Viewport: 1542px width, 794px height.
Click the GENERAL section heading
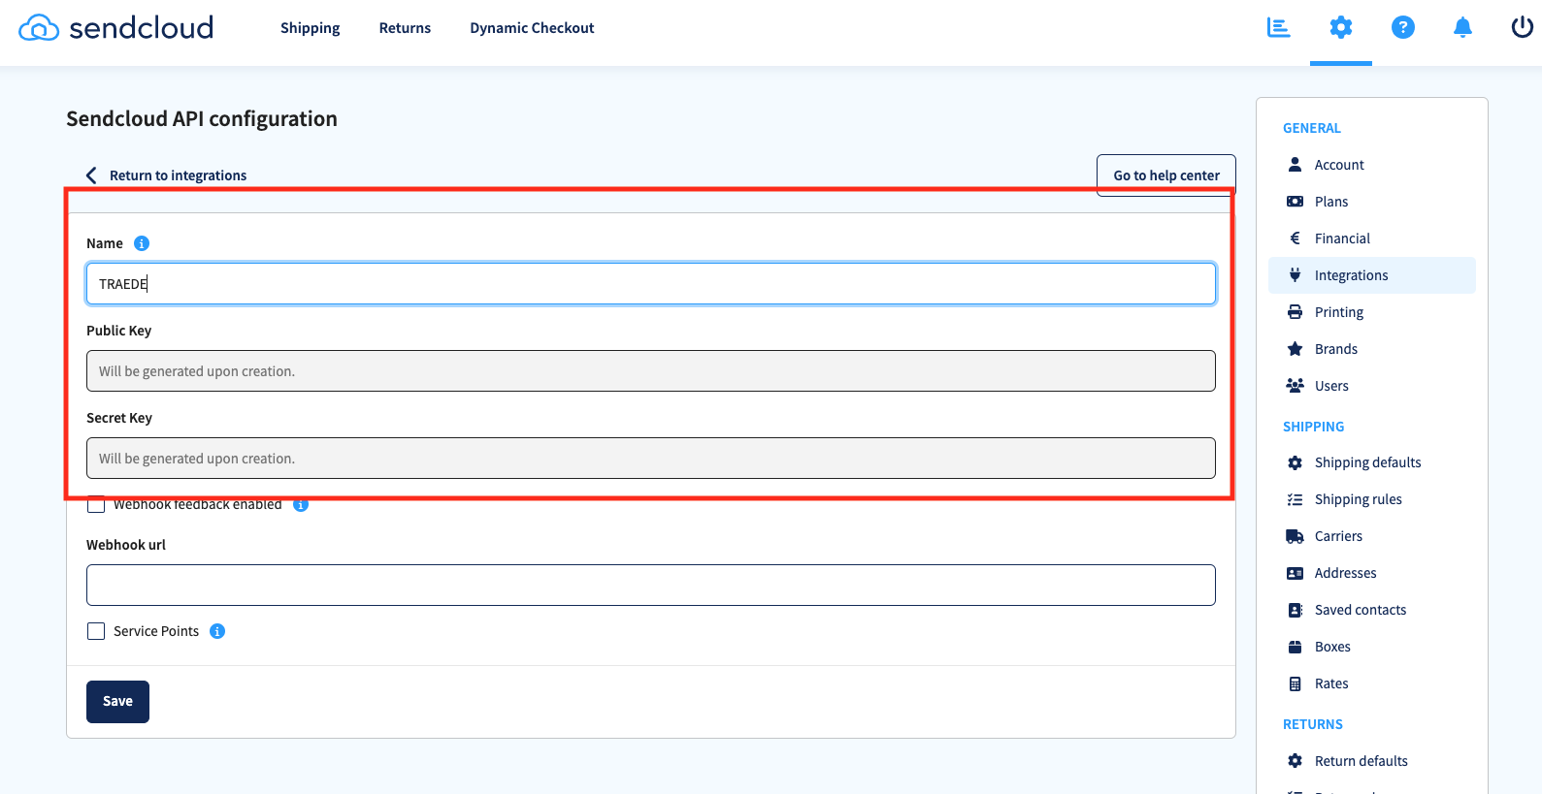click(x=1312, y=128)
